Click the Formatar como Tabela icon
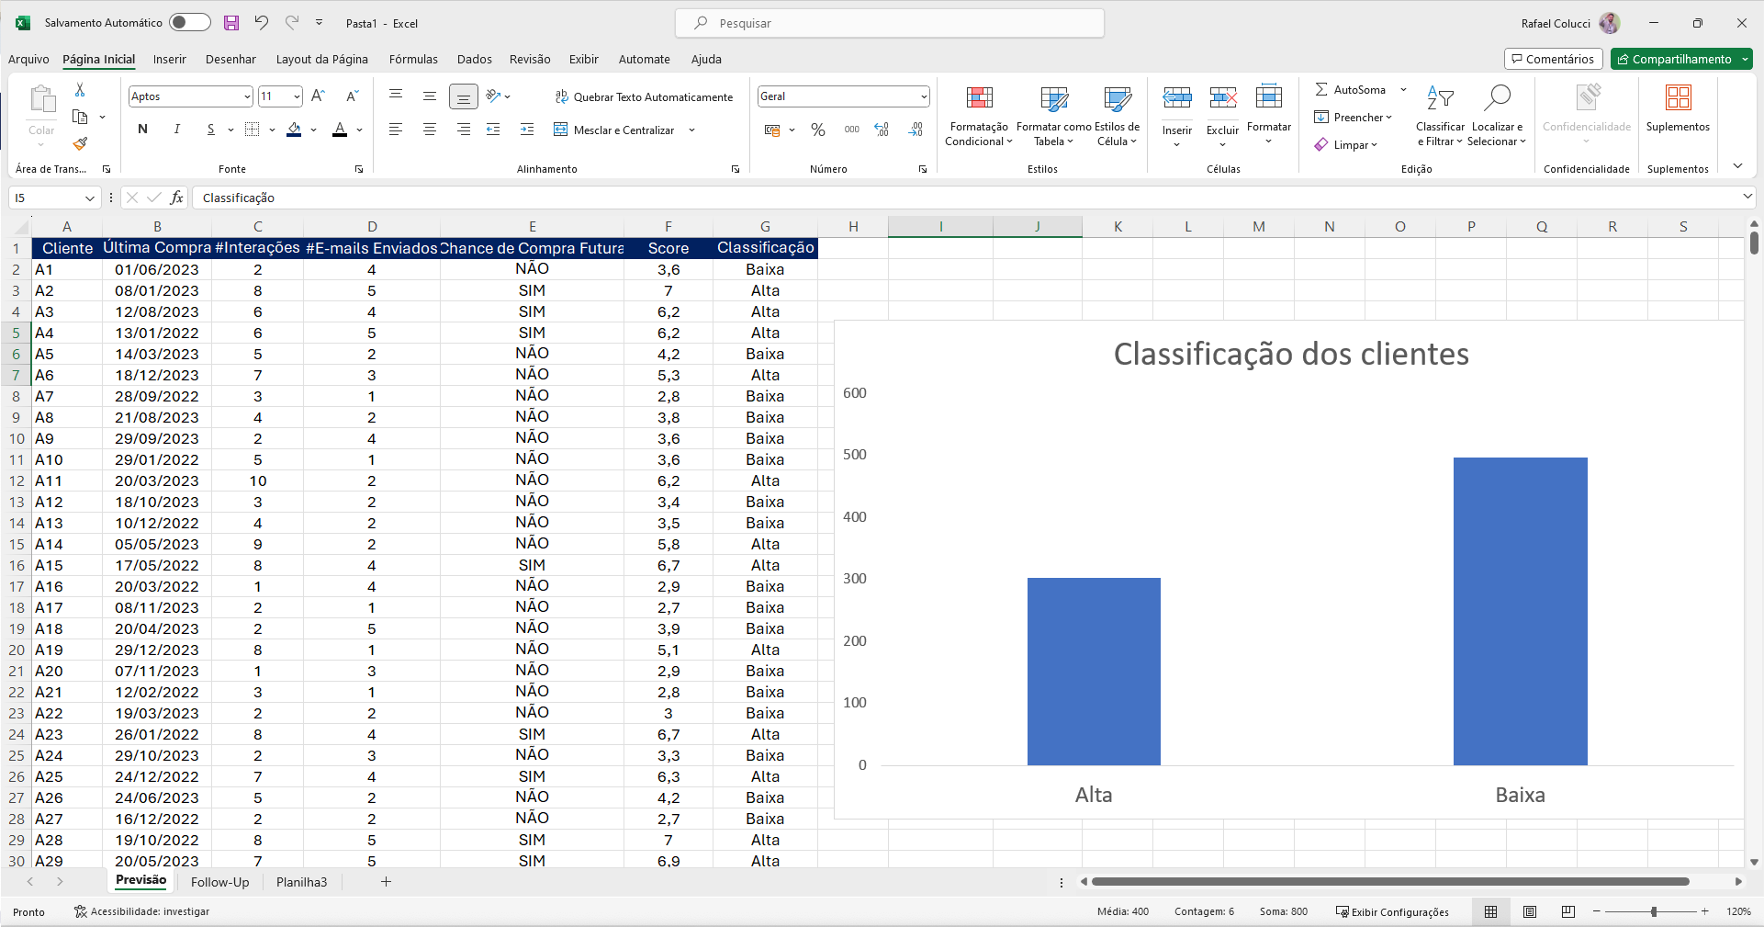 coord(1053,115)
